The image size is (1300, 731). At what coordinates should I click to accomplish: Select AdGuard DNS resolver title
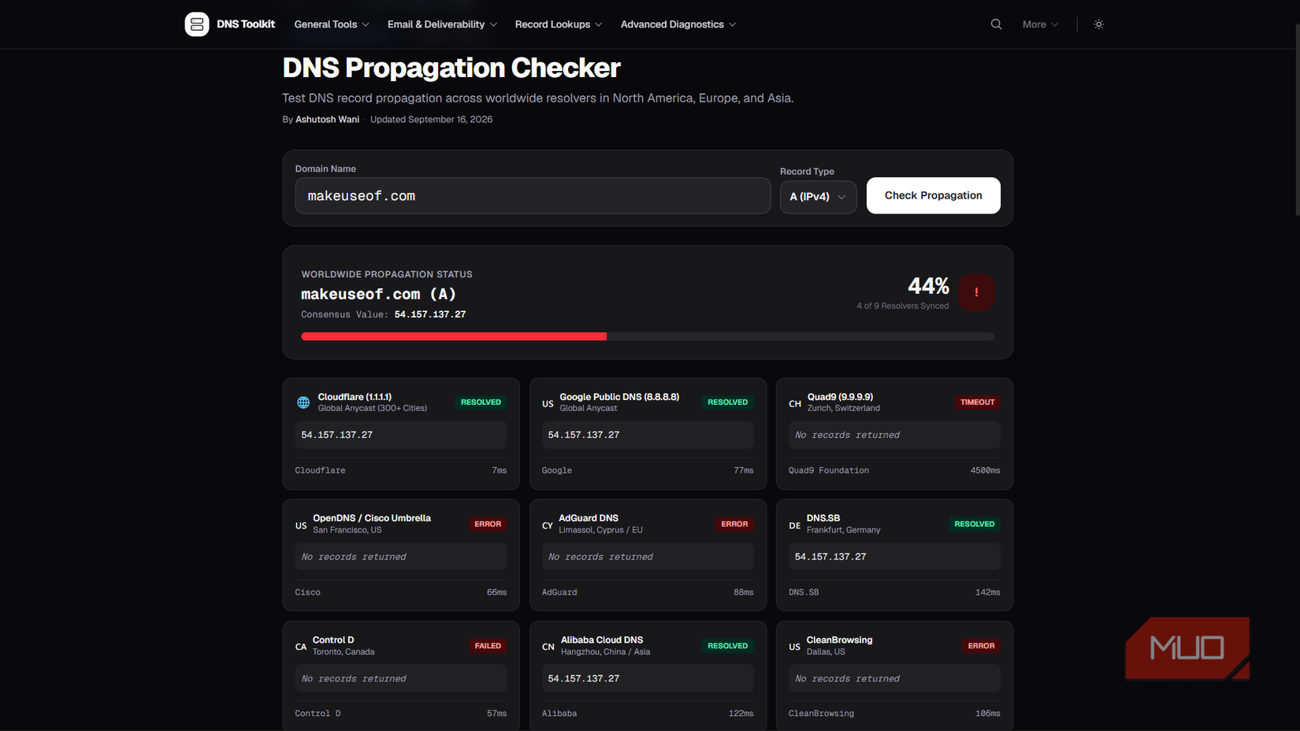click(589, 518)
